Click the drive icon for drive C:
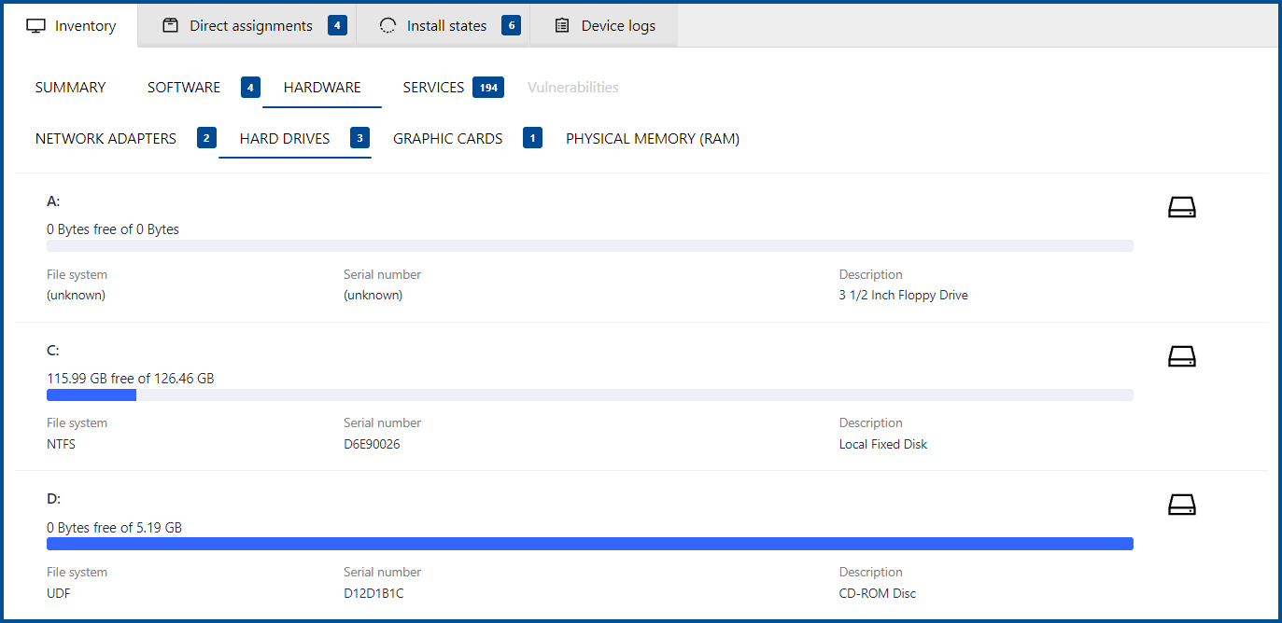 pos(1181,356)
